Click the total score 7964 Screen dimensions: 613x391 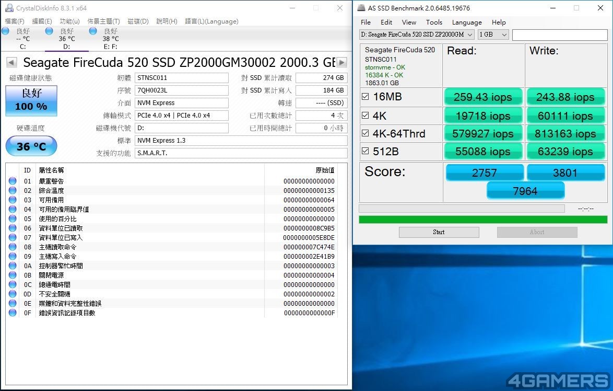tap(525, 191)
